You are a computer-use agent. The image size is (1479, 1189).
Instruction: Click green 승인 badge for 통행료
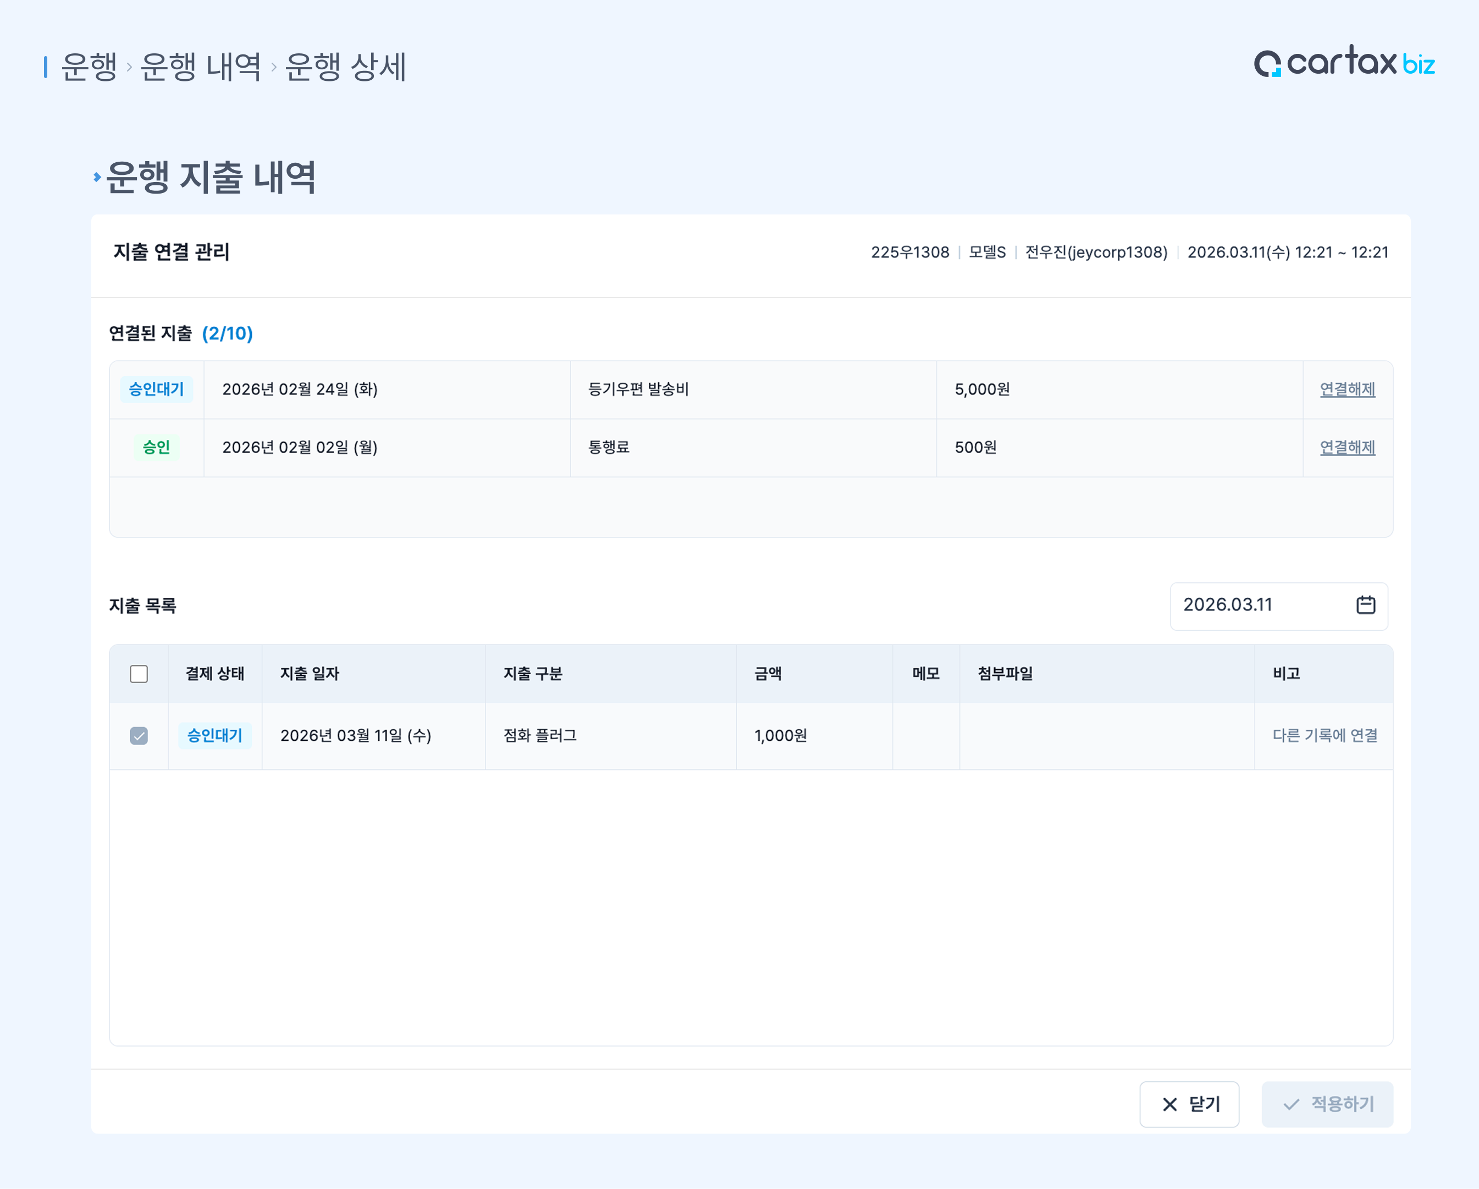156,447
